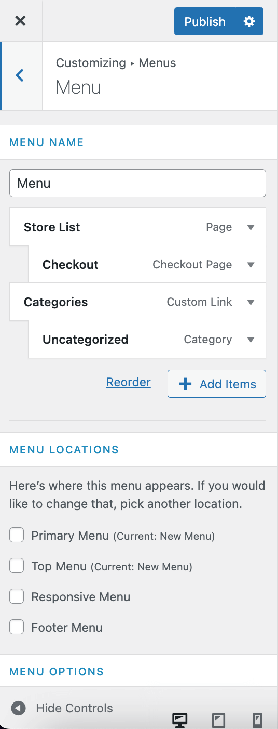The height and width of the screenshot is (729, 278).
Task: Open the Reorder link
Action: coord(128,383)
